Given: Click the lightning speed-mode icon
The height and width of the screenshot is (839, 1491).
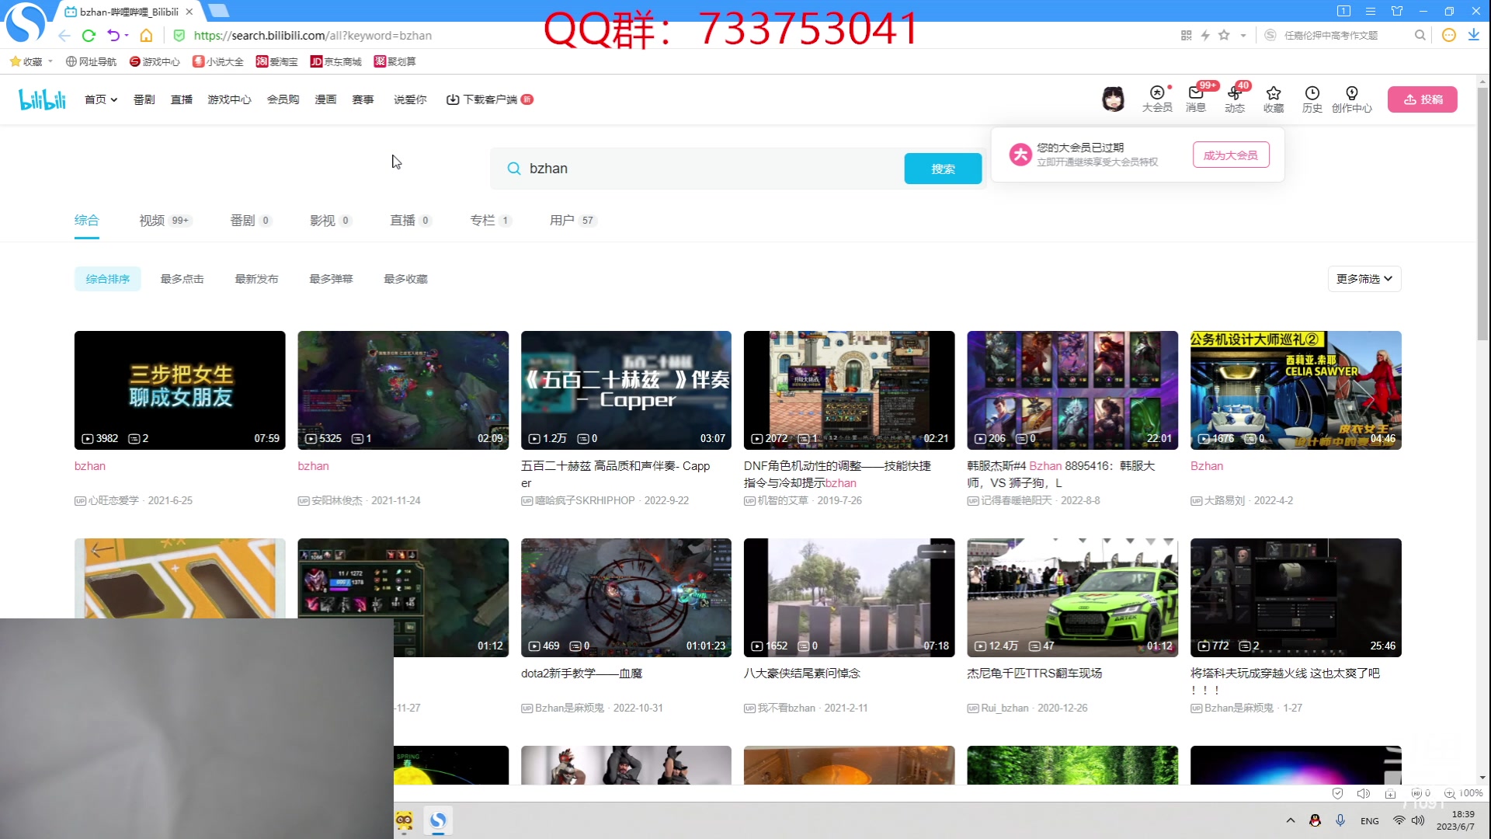Looking at the screenshot, I should point(1205,36).
